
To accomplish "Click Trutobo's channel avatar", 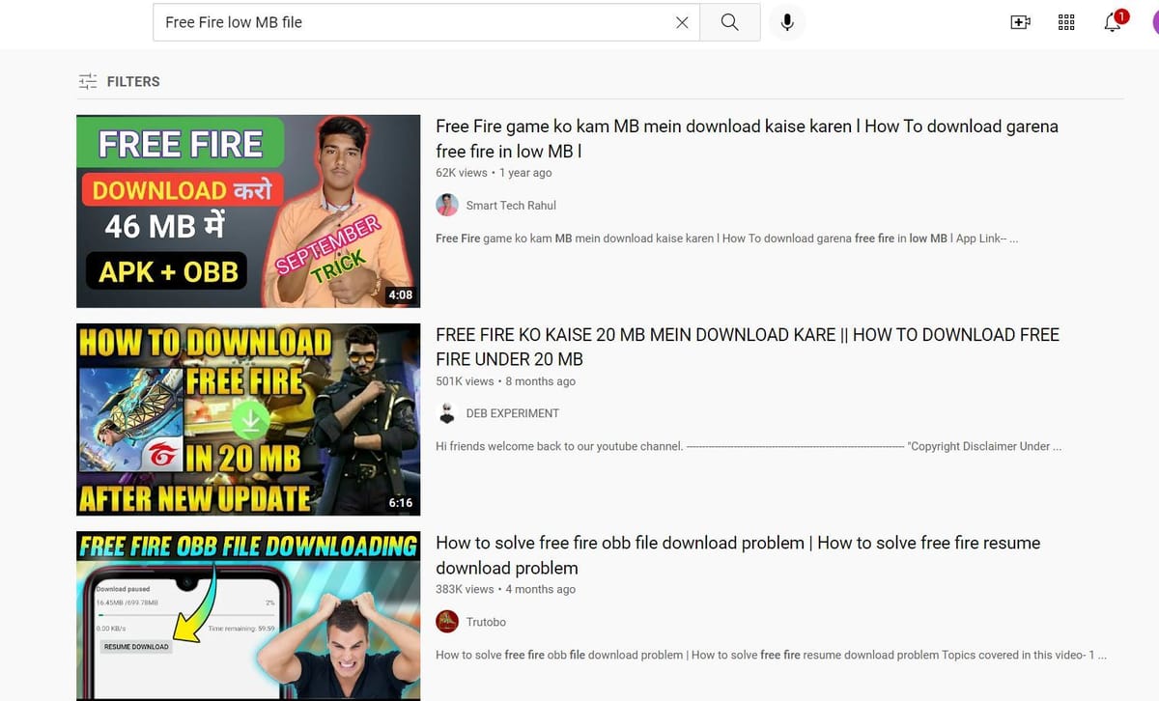I will click(x=447, y=622).
